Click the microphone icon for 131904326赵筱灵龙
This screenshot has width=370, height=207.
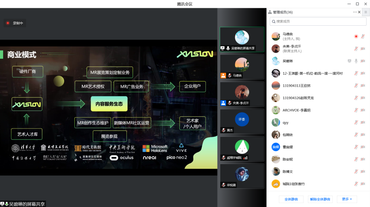point(356,98)
